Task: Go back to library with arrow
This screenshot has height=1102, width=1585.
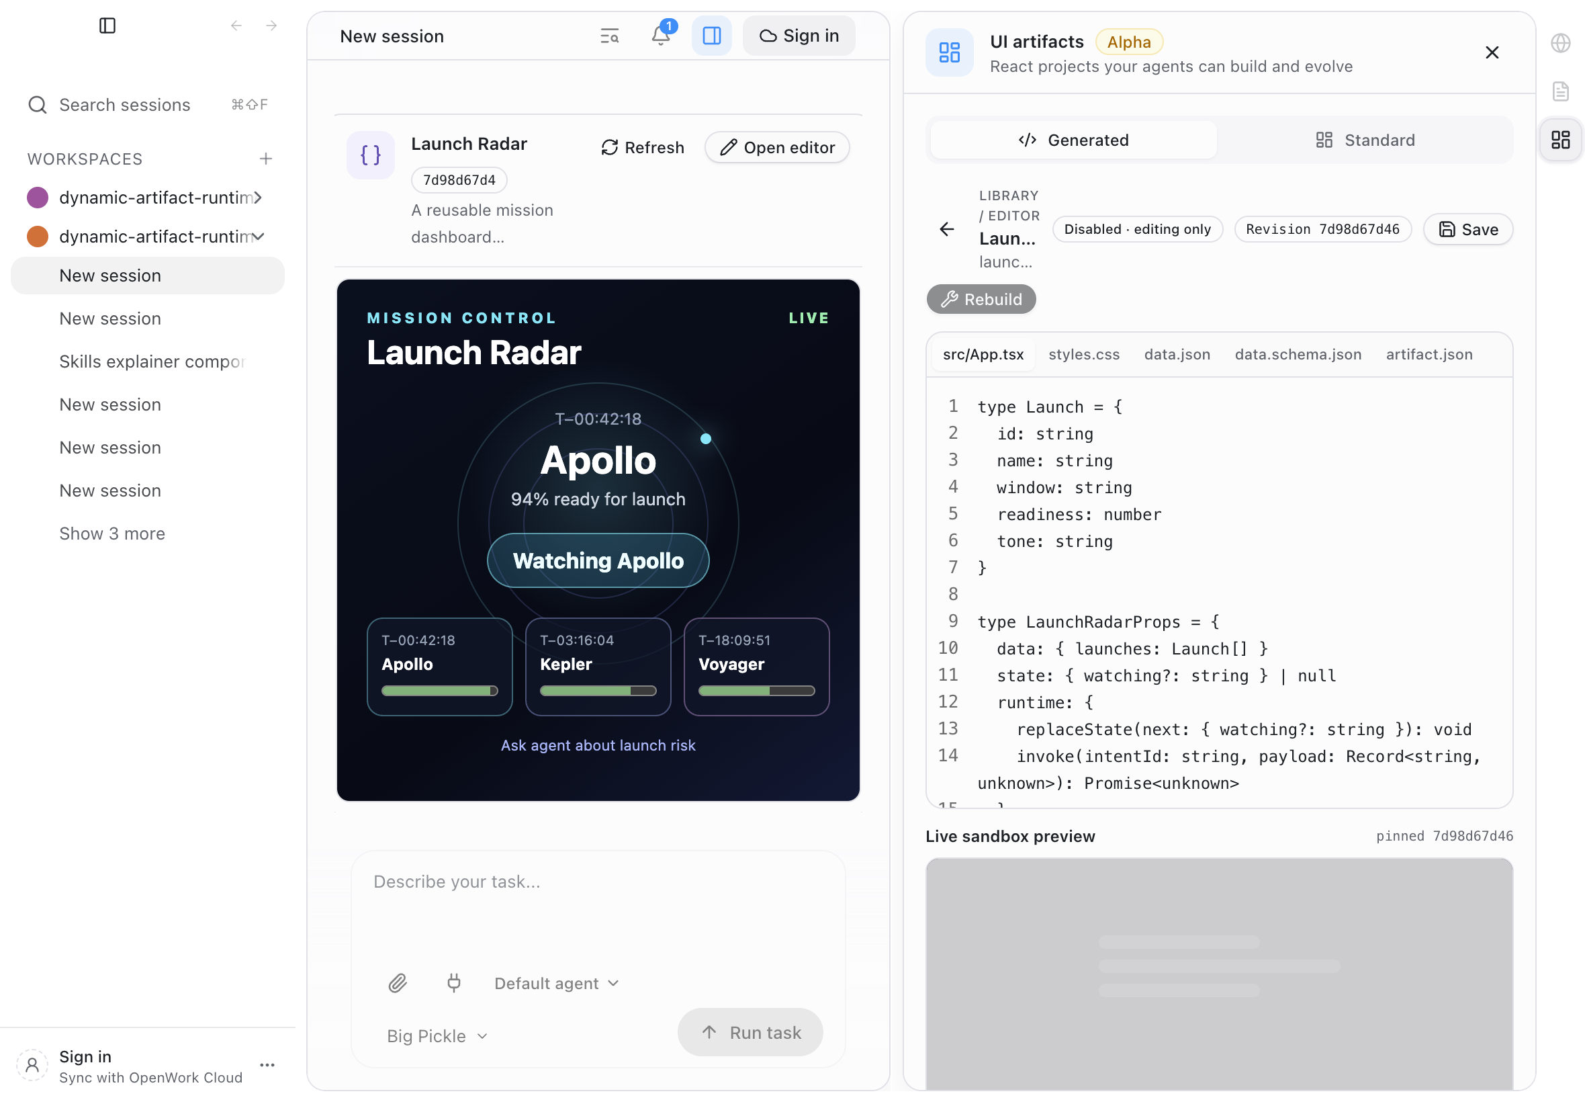Action: 947,229
